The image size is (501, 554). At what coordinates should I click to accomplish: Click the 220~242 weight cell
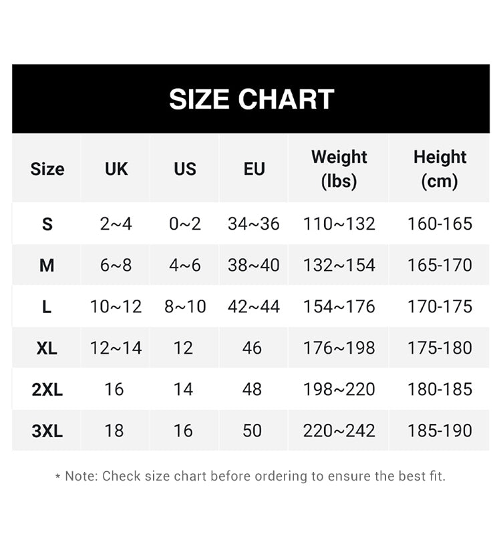pos(339,431)
